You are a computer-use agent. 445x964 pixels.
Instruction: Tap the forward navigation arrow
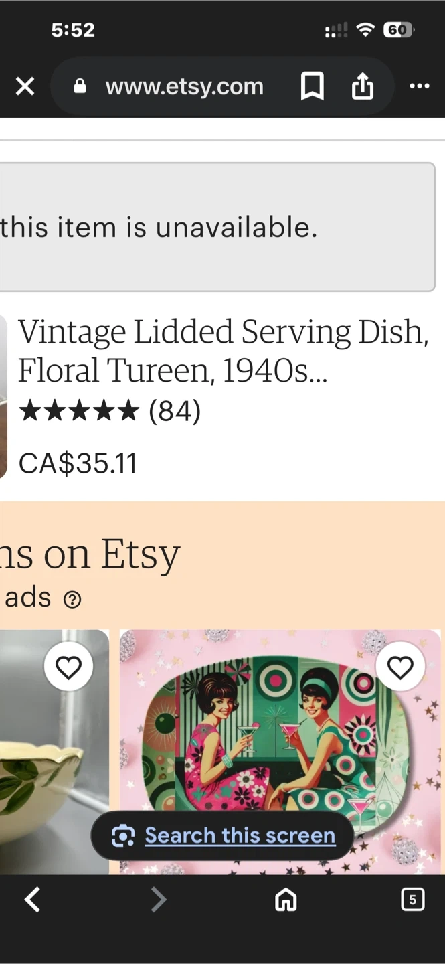(158, 900)
